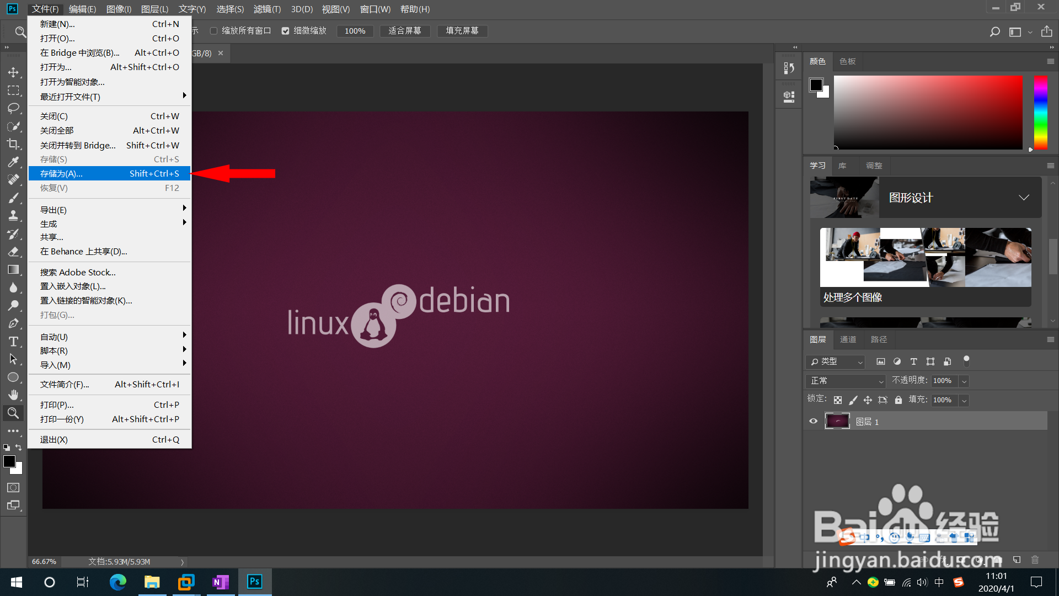1059x596 pixels.
Task: Click the 适合屏幕 button
Action: pyautogui.click(x=405, y=31)
